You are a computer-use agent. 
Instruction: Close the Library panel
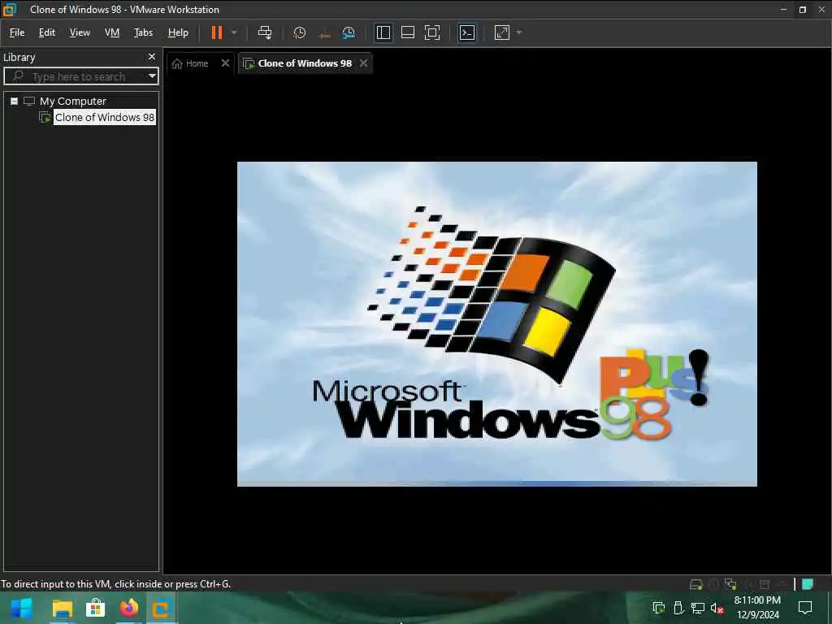tap(152, 56)
